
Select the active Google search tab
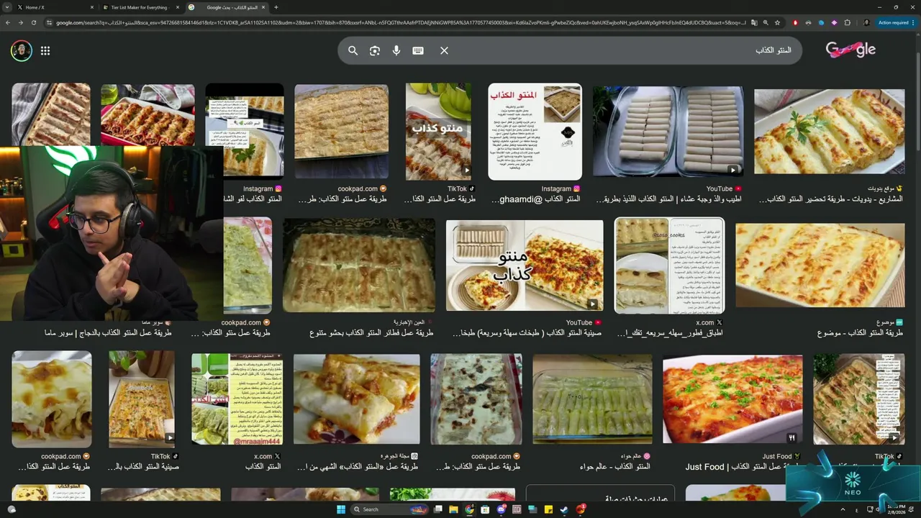click(227, 7)
